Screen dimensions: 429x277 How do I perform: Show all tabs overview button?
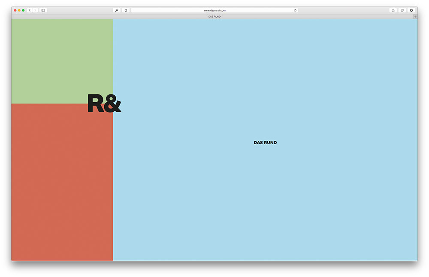pyautogui.click(x=402, y=10)
